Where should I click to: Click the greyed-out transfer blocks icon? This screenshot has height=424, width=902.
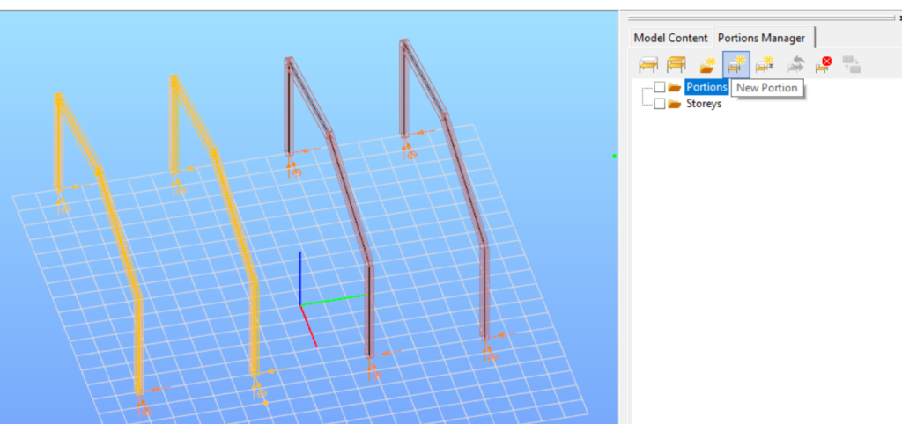tap(852, 64)
